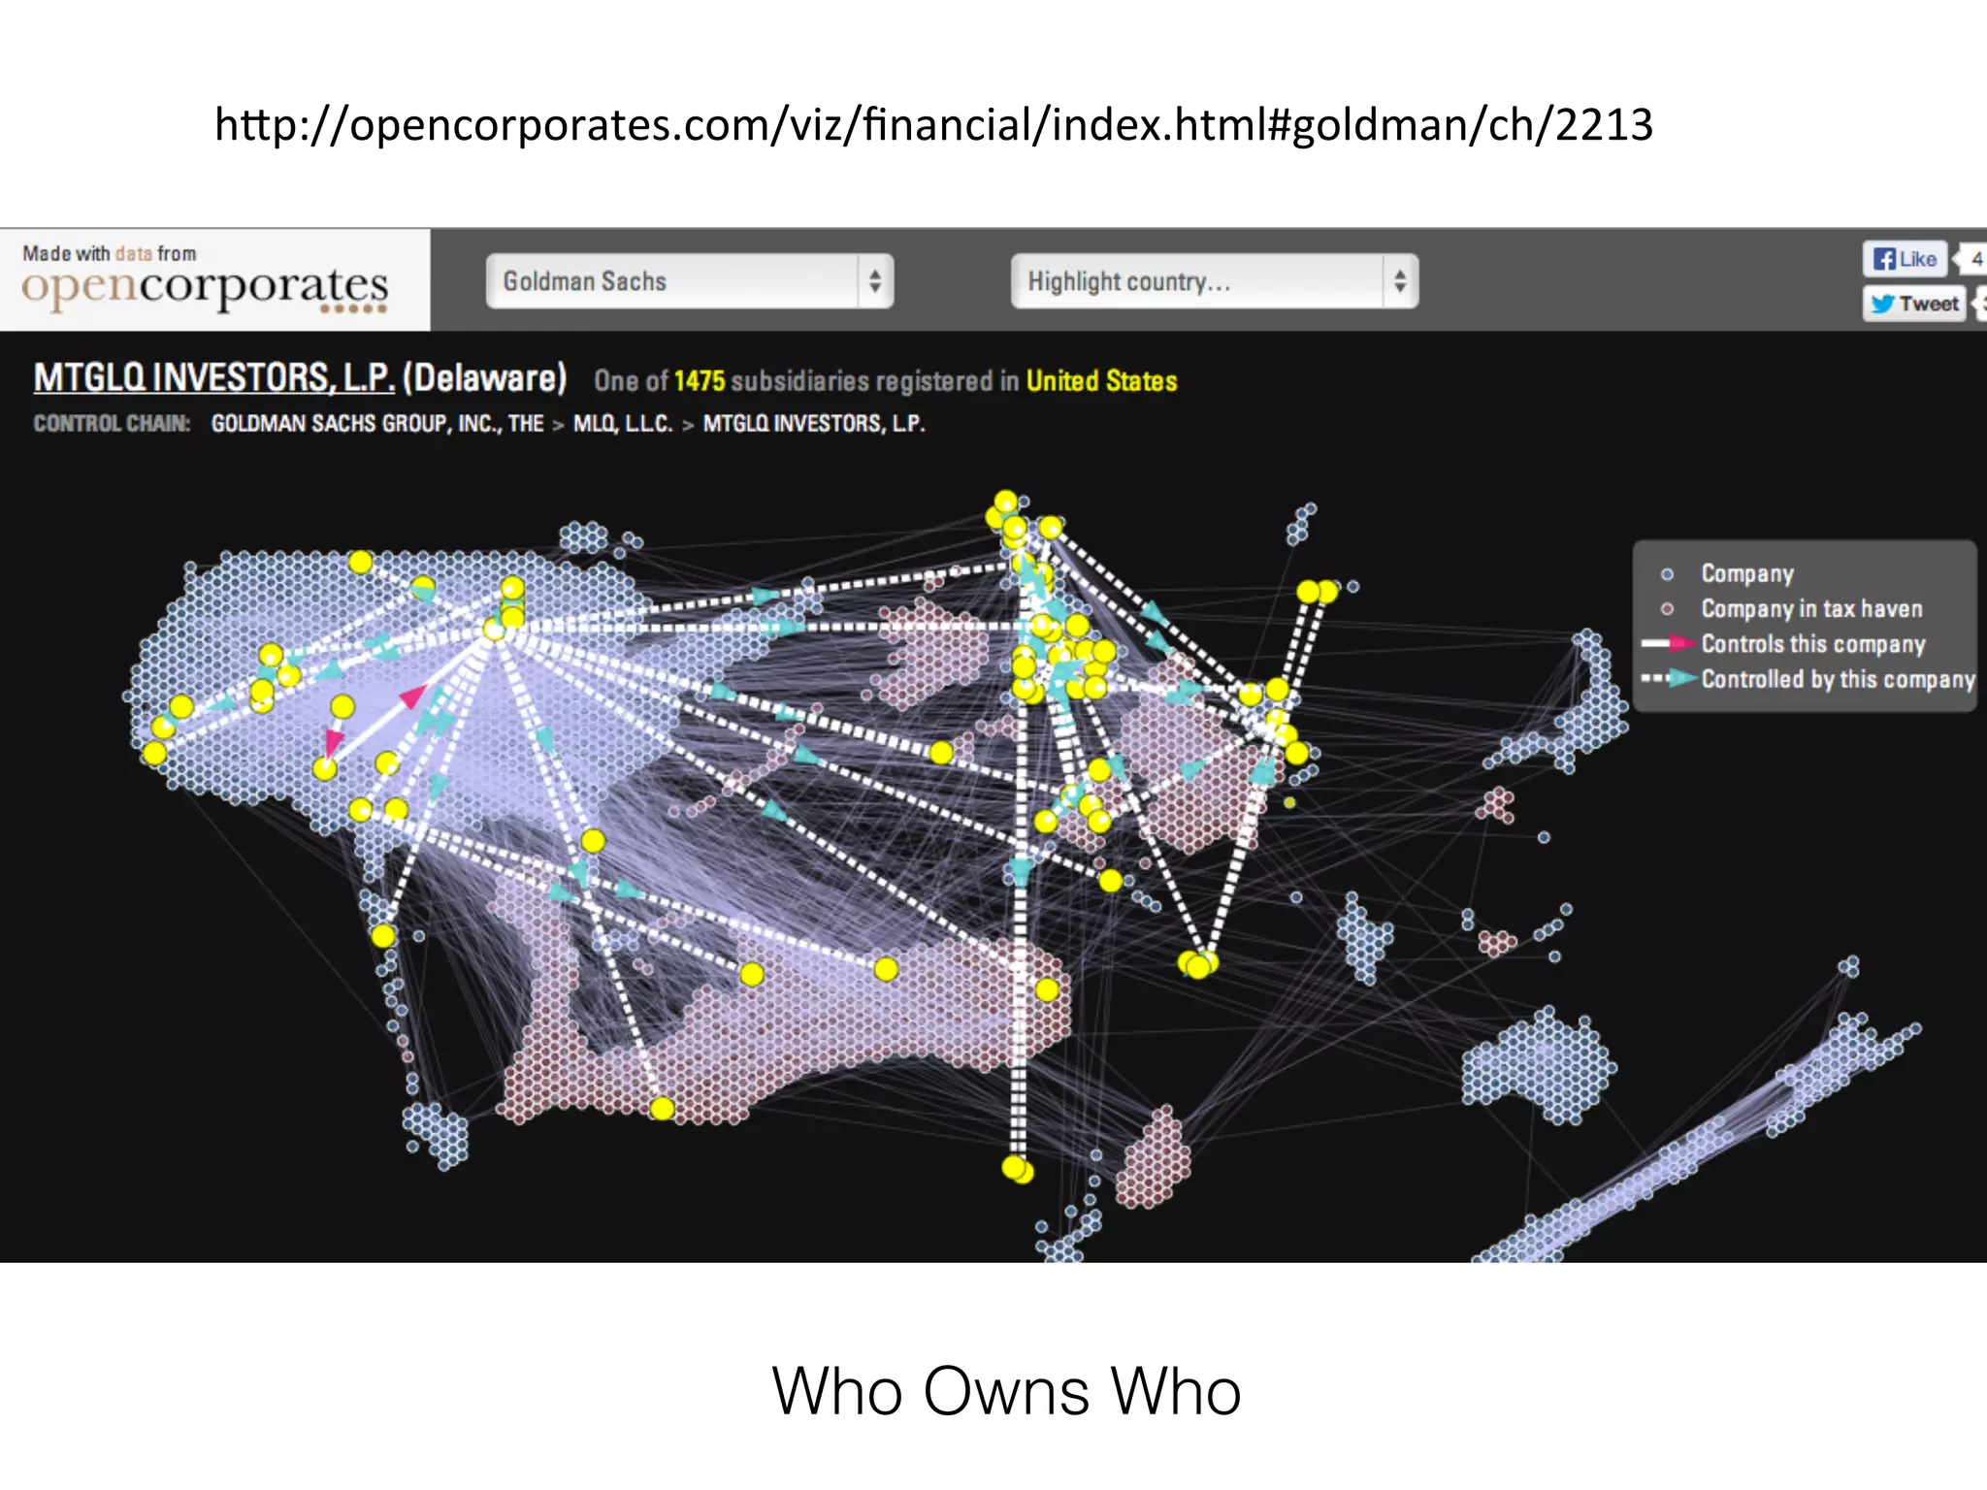The height and width of the screenshot is (1490, 1987).
Task: Open the Highlight country dropdown
Action: pos(1214,281)
